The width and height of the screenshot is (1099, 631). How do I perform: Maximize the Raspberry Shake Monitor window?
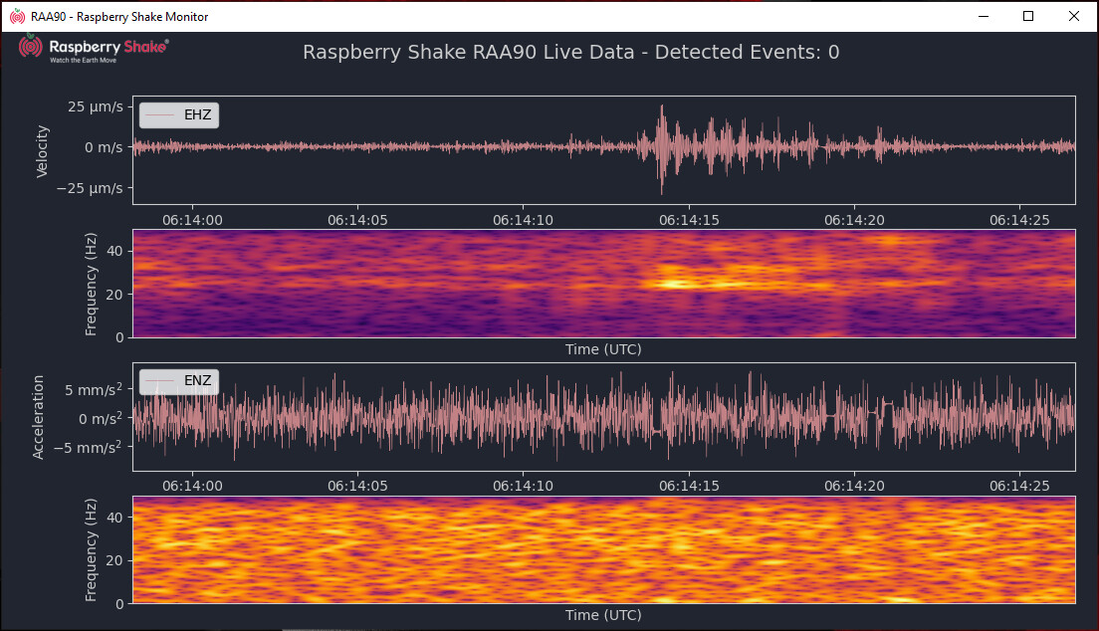[1028, 16]
